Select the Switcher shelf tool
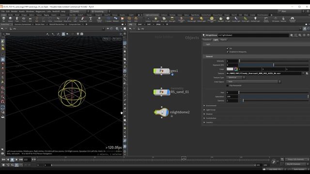Screen dimensions: 310x174 (283, 19)
